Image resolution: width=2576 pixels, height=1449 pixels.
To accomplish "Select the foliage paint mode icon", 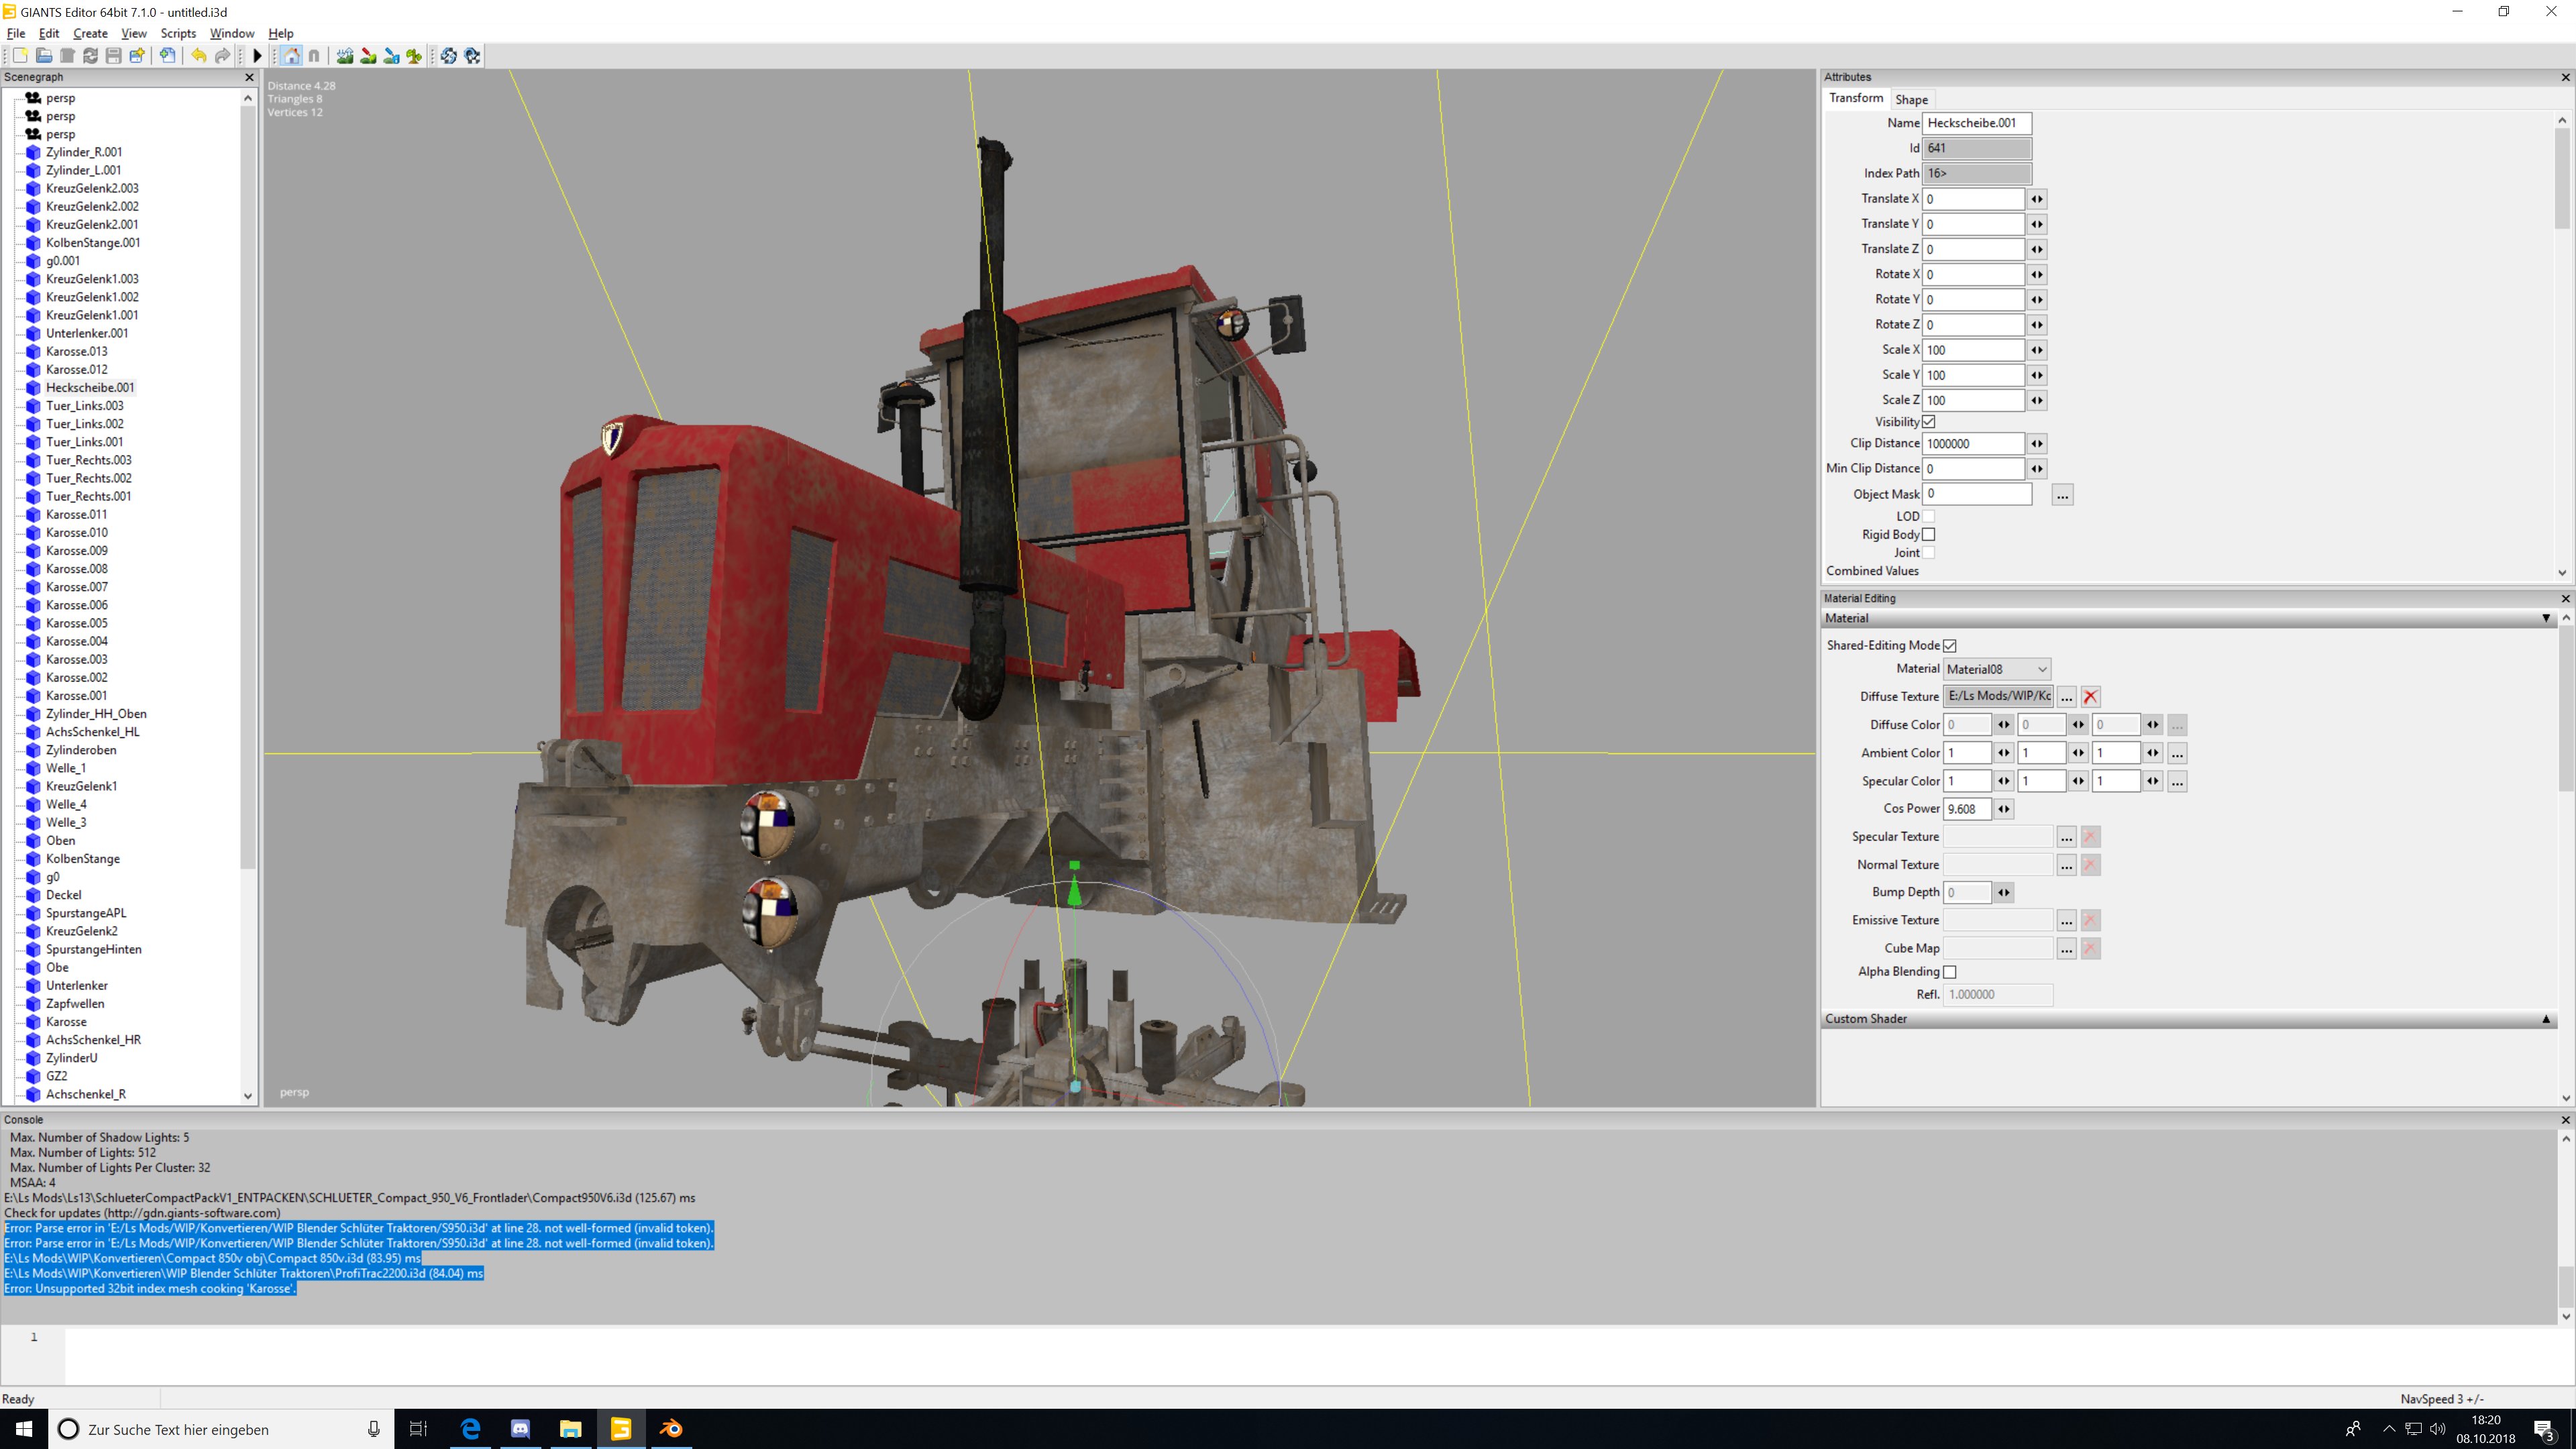I will 414,56.
